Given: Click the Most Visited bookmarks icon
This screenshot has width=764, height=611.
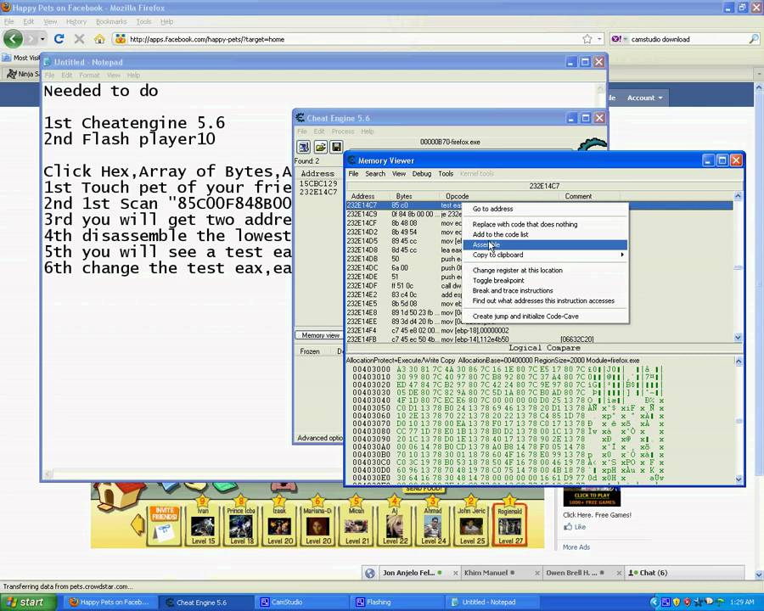Looking at the screenshot, I should [x=6, y=58].
